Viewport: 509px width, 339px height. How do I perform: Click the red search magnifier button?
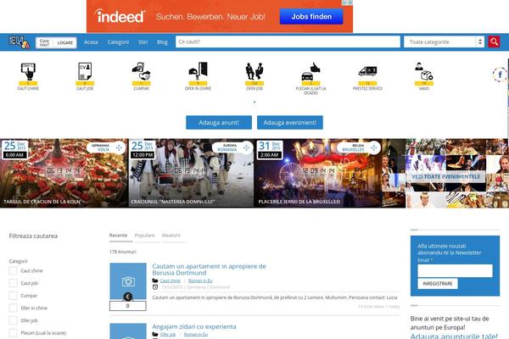(x=494, y=42)
